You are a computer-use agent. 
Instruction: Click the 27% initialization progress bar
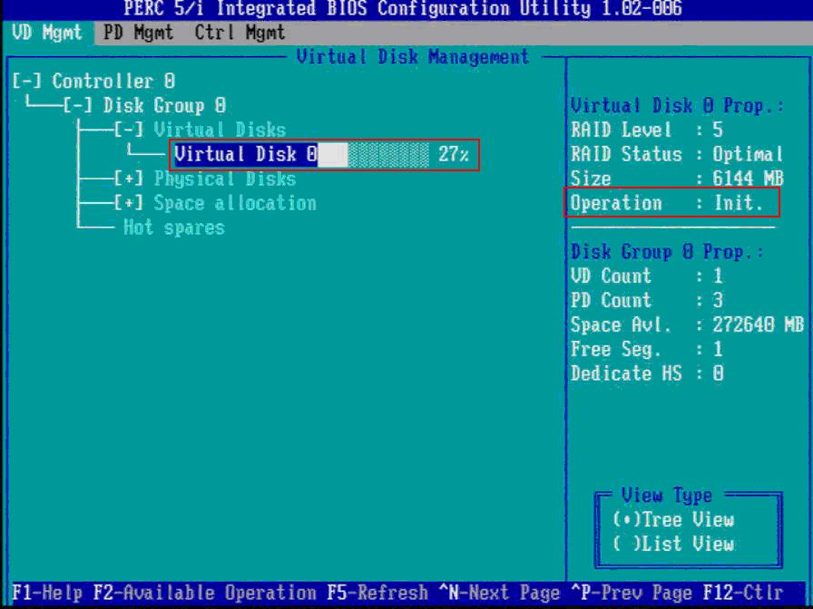[373, 155]
